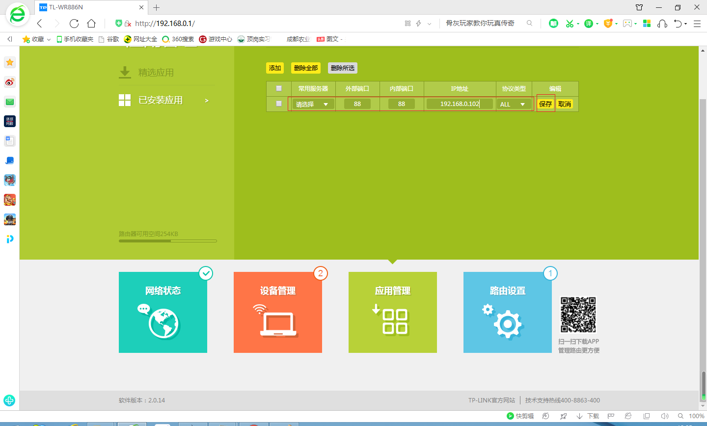Click 取消 to cancel editing
This screenshot has height=426, width=707.
pyautogui.click(x=565, y=104)
